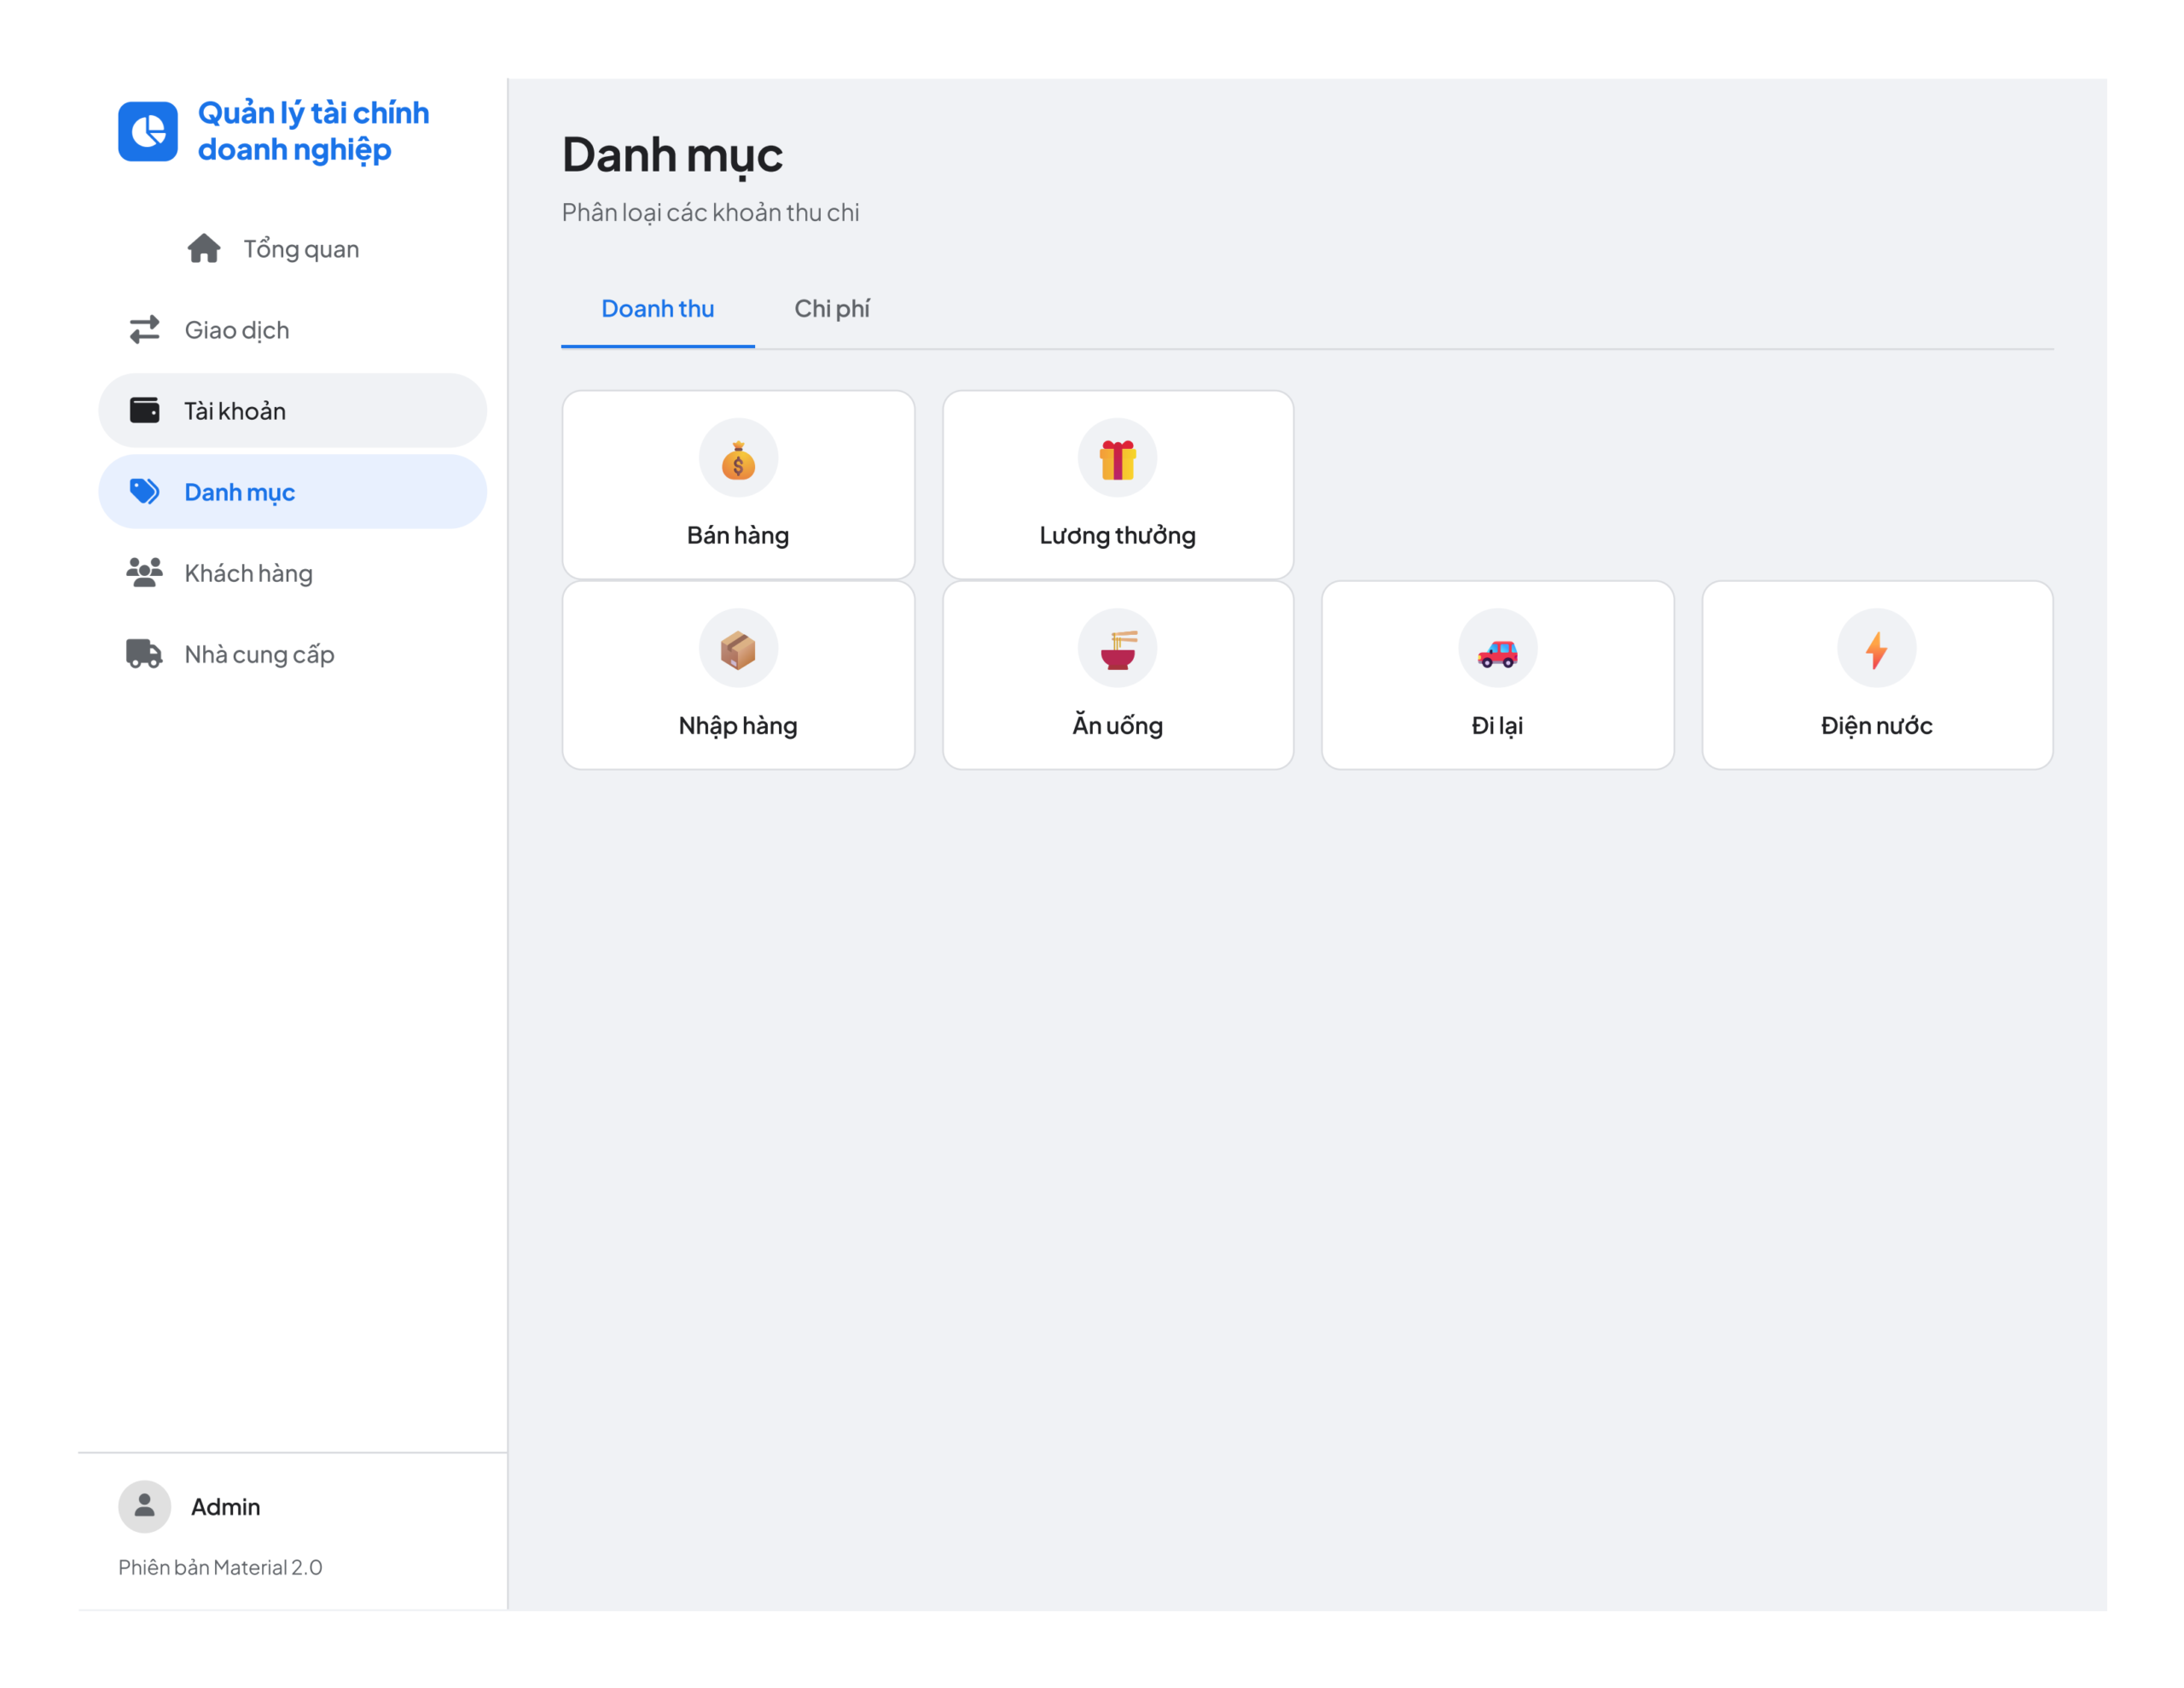Click the Admin username label
Screen dimensions: 2184x1688
point(226,1506)
